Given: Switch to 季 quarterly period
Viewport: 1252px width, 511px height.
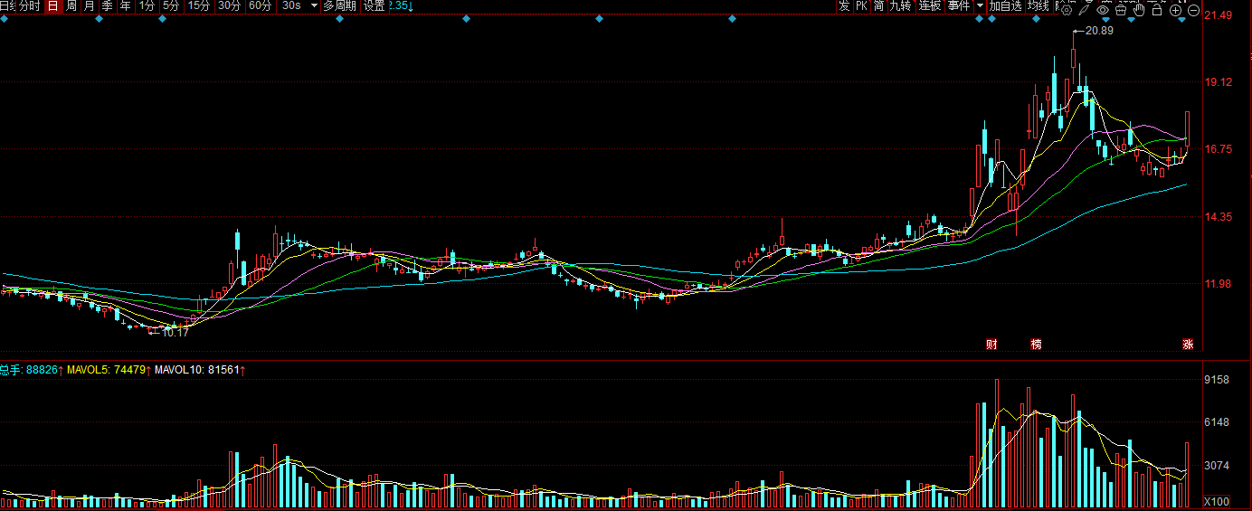Looking at the screenshot, I should click(x=107, y=5).
